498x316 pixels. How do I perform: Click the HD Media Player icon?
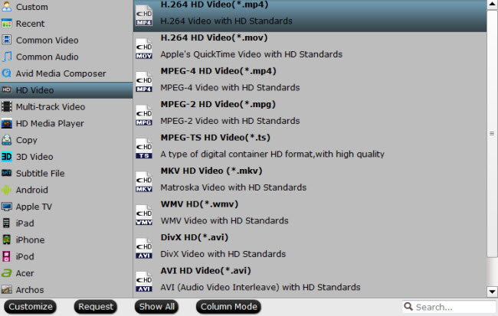[x=6, y=123]
